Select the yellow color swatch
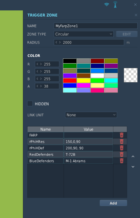Screen dimensions: 140x218 (x=83, y=80)
